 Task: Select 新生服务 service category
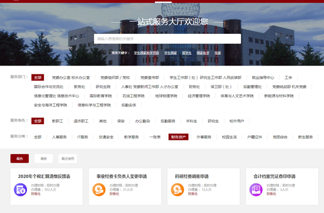(305, 137)
